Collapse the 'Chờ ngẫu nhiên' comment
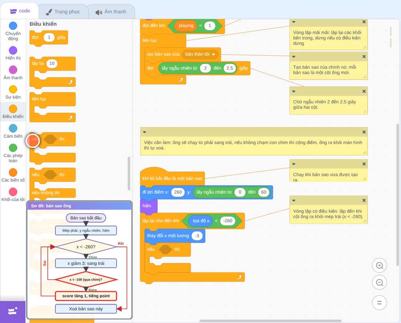This screenshot has height=323, width=401. coord(294,91)
